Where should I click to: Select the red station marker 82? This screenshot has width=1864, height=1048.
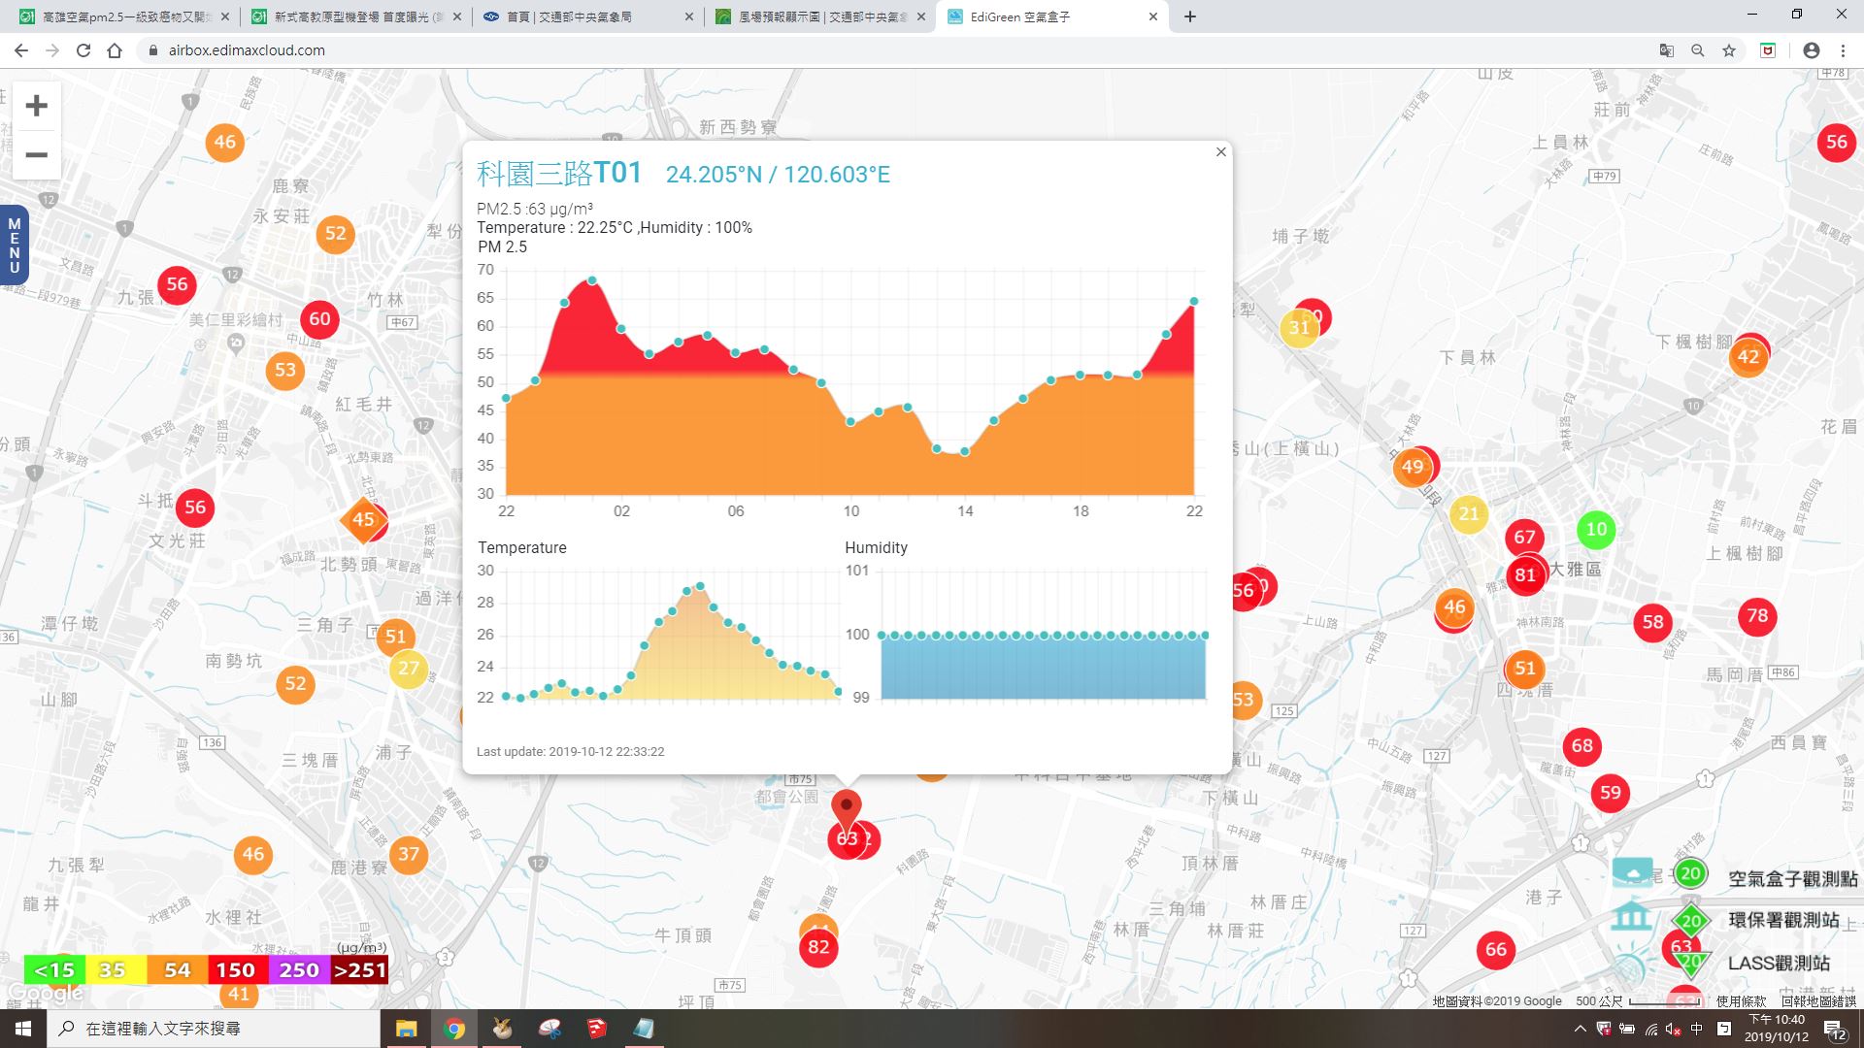[x=818, y=947]
